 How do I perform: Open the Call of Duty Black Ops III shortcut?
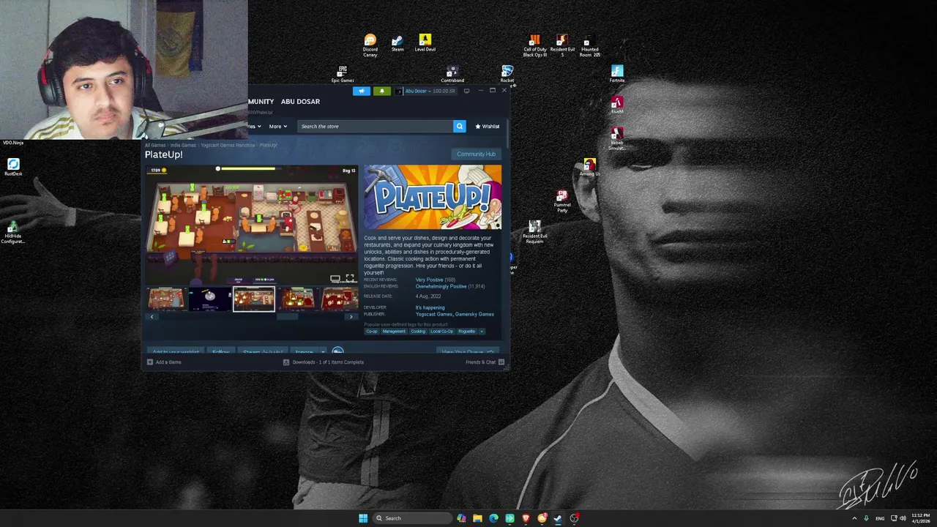coord(534,45)
